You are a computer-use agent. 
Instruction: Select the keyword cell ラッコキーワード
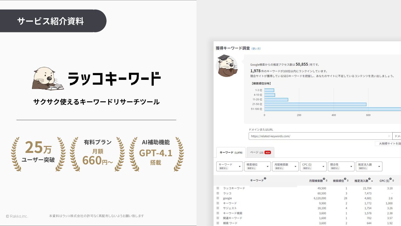pyautogui.click(x=234, y=188)
